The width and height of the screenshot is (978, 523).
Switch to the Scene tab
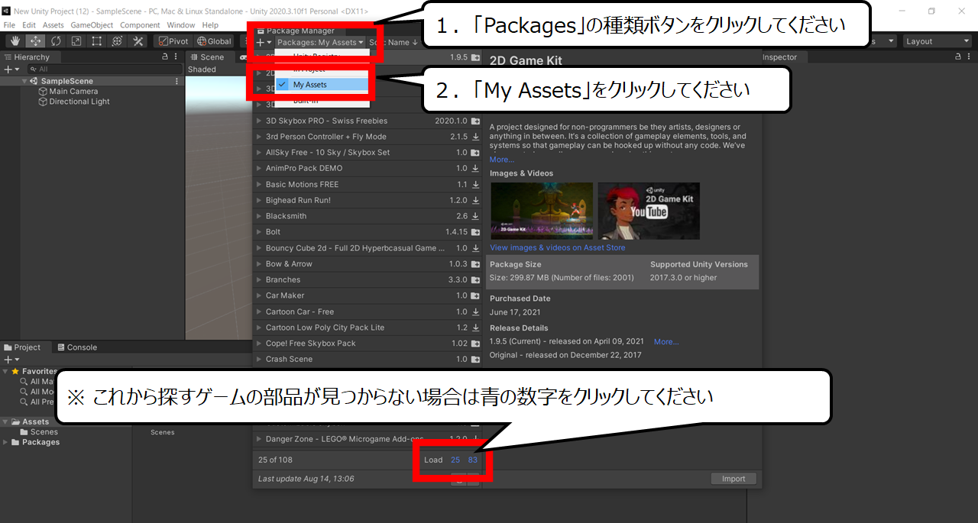pos(207,57)
